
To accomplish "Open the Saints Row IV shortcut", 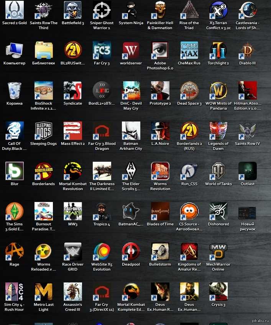I will pos(248,131).
